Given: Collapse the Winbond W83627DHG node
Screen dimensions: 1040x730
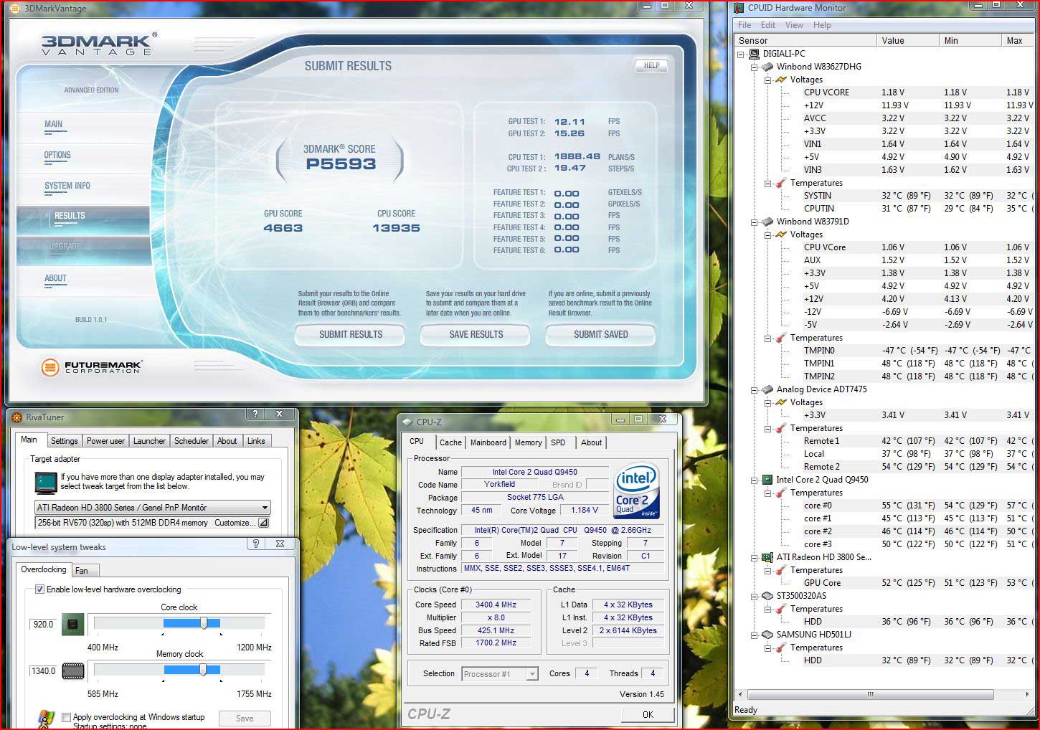Looking at the screenshot, I should tap(755, 67).
